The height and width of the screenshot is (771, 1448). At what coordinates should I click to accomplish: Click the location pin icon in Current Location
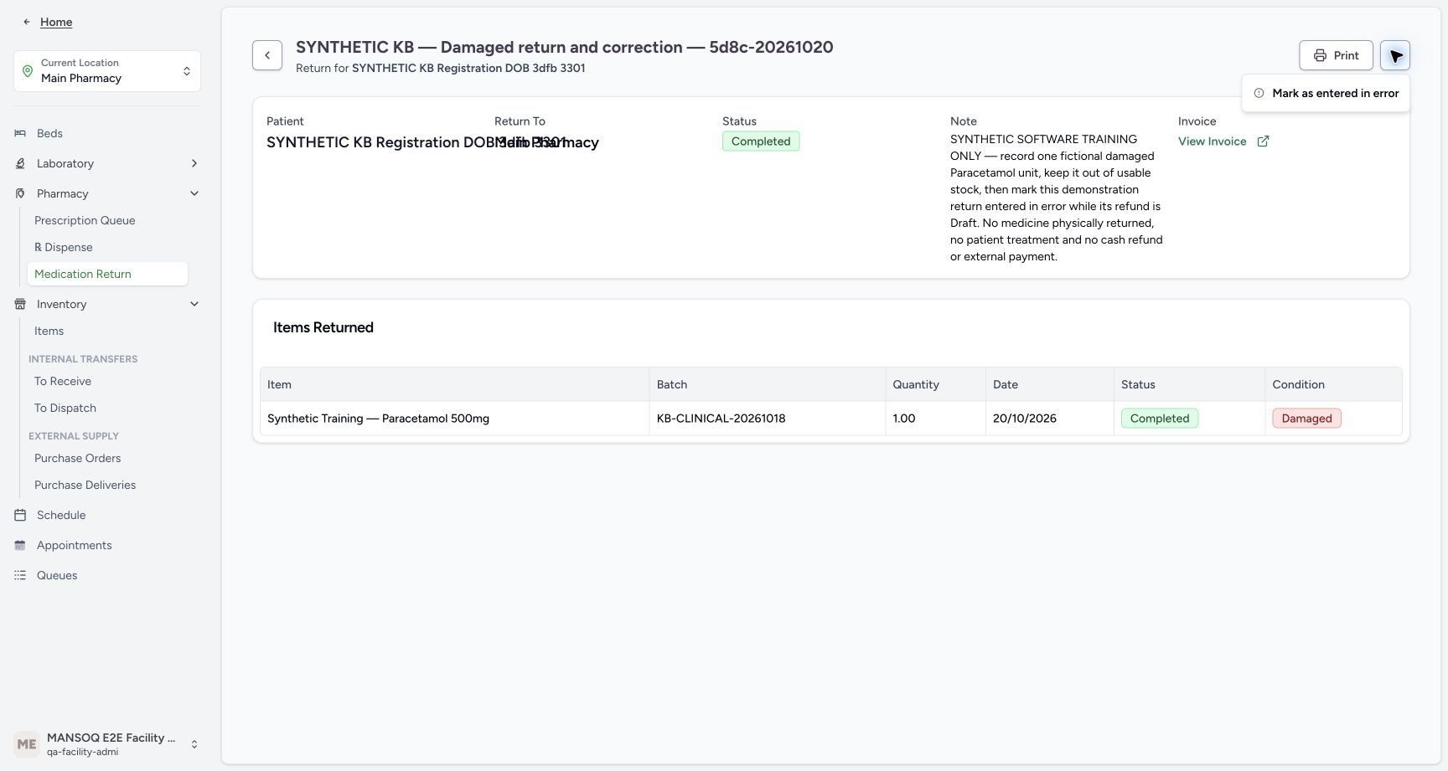pos(28,71)
